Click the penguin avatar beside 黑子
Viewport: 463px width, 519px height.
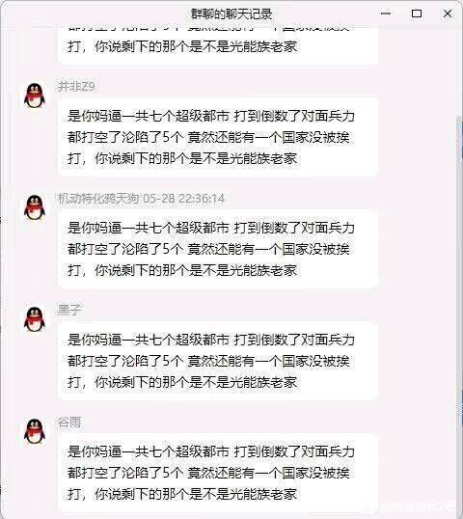pos(35,319)
